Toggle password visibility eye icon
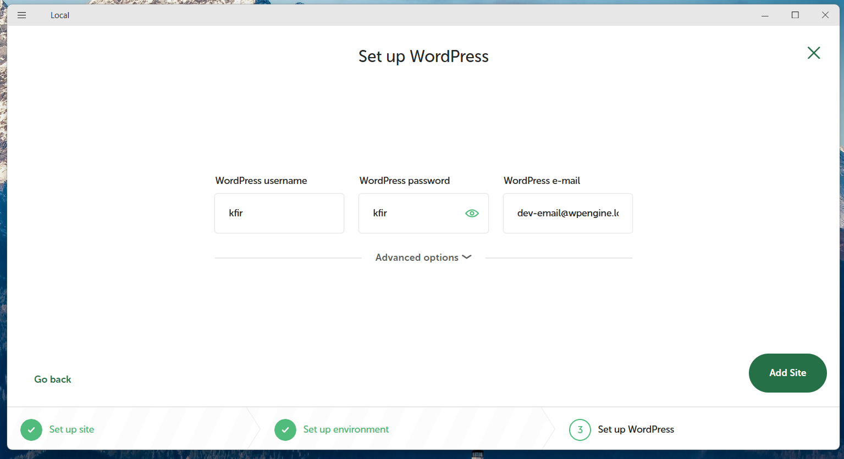The height and width of the screenshot is (459, 844). click(472, 214)
